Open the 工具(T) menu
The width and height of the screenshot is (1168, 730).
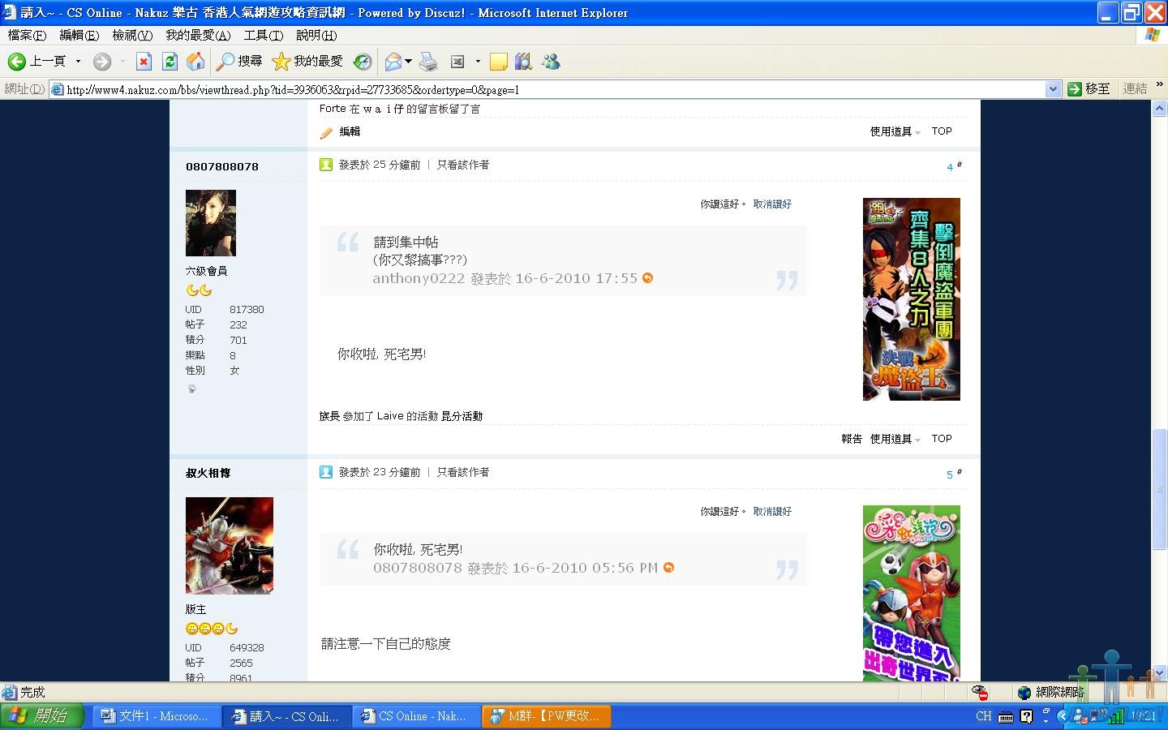click(x=263, y=35)
